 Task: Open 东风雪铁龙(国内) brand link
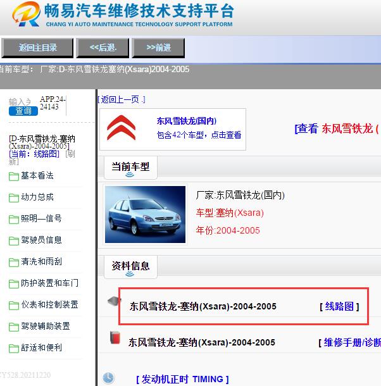(187, 121)
